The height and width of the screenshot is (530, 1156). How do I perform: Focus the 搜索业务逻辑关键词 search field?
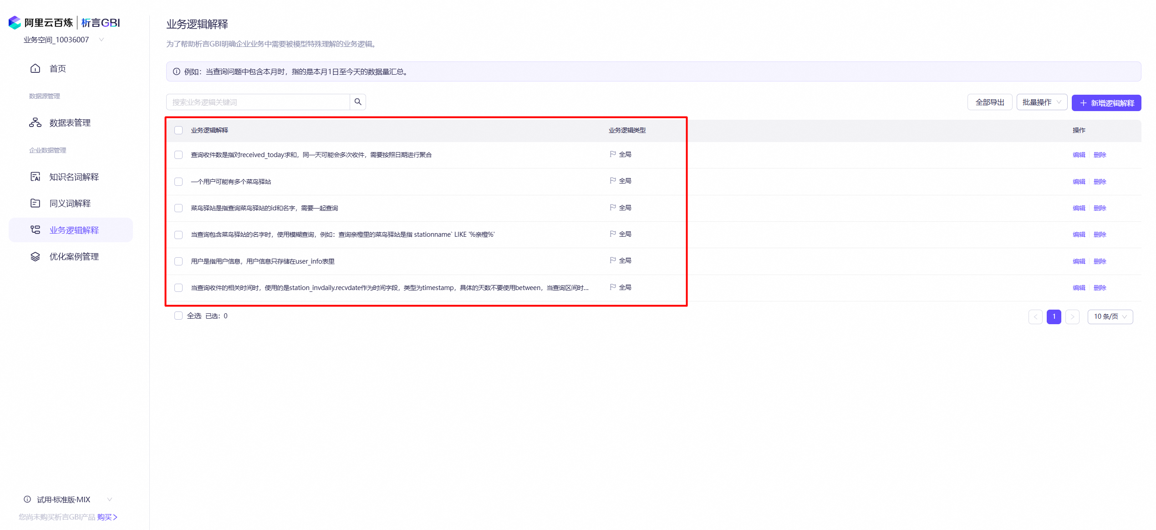point(258,102)
